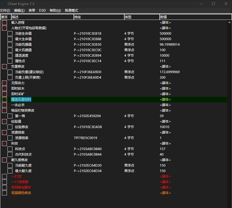Enable the ←CT表更新 checkbox
Image resolution: width=232 pixels, height=208 pixels.
tap(4, 182)
